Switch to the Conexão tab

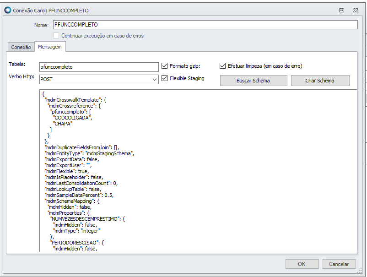pos(21,47)
